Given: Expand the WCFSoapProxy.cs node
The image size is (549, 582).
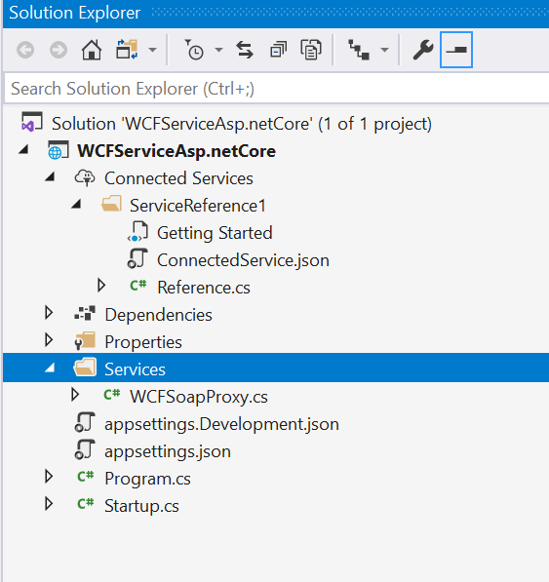Looking at the screenshot, I should [x=75, y=395].
